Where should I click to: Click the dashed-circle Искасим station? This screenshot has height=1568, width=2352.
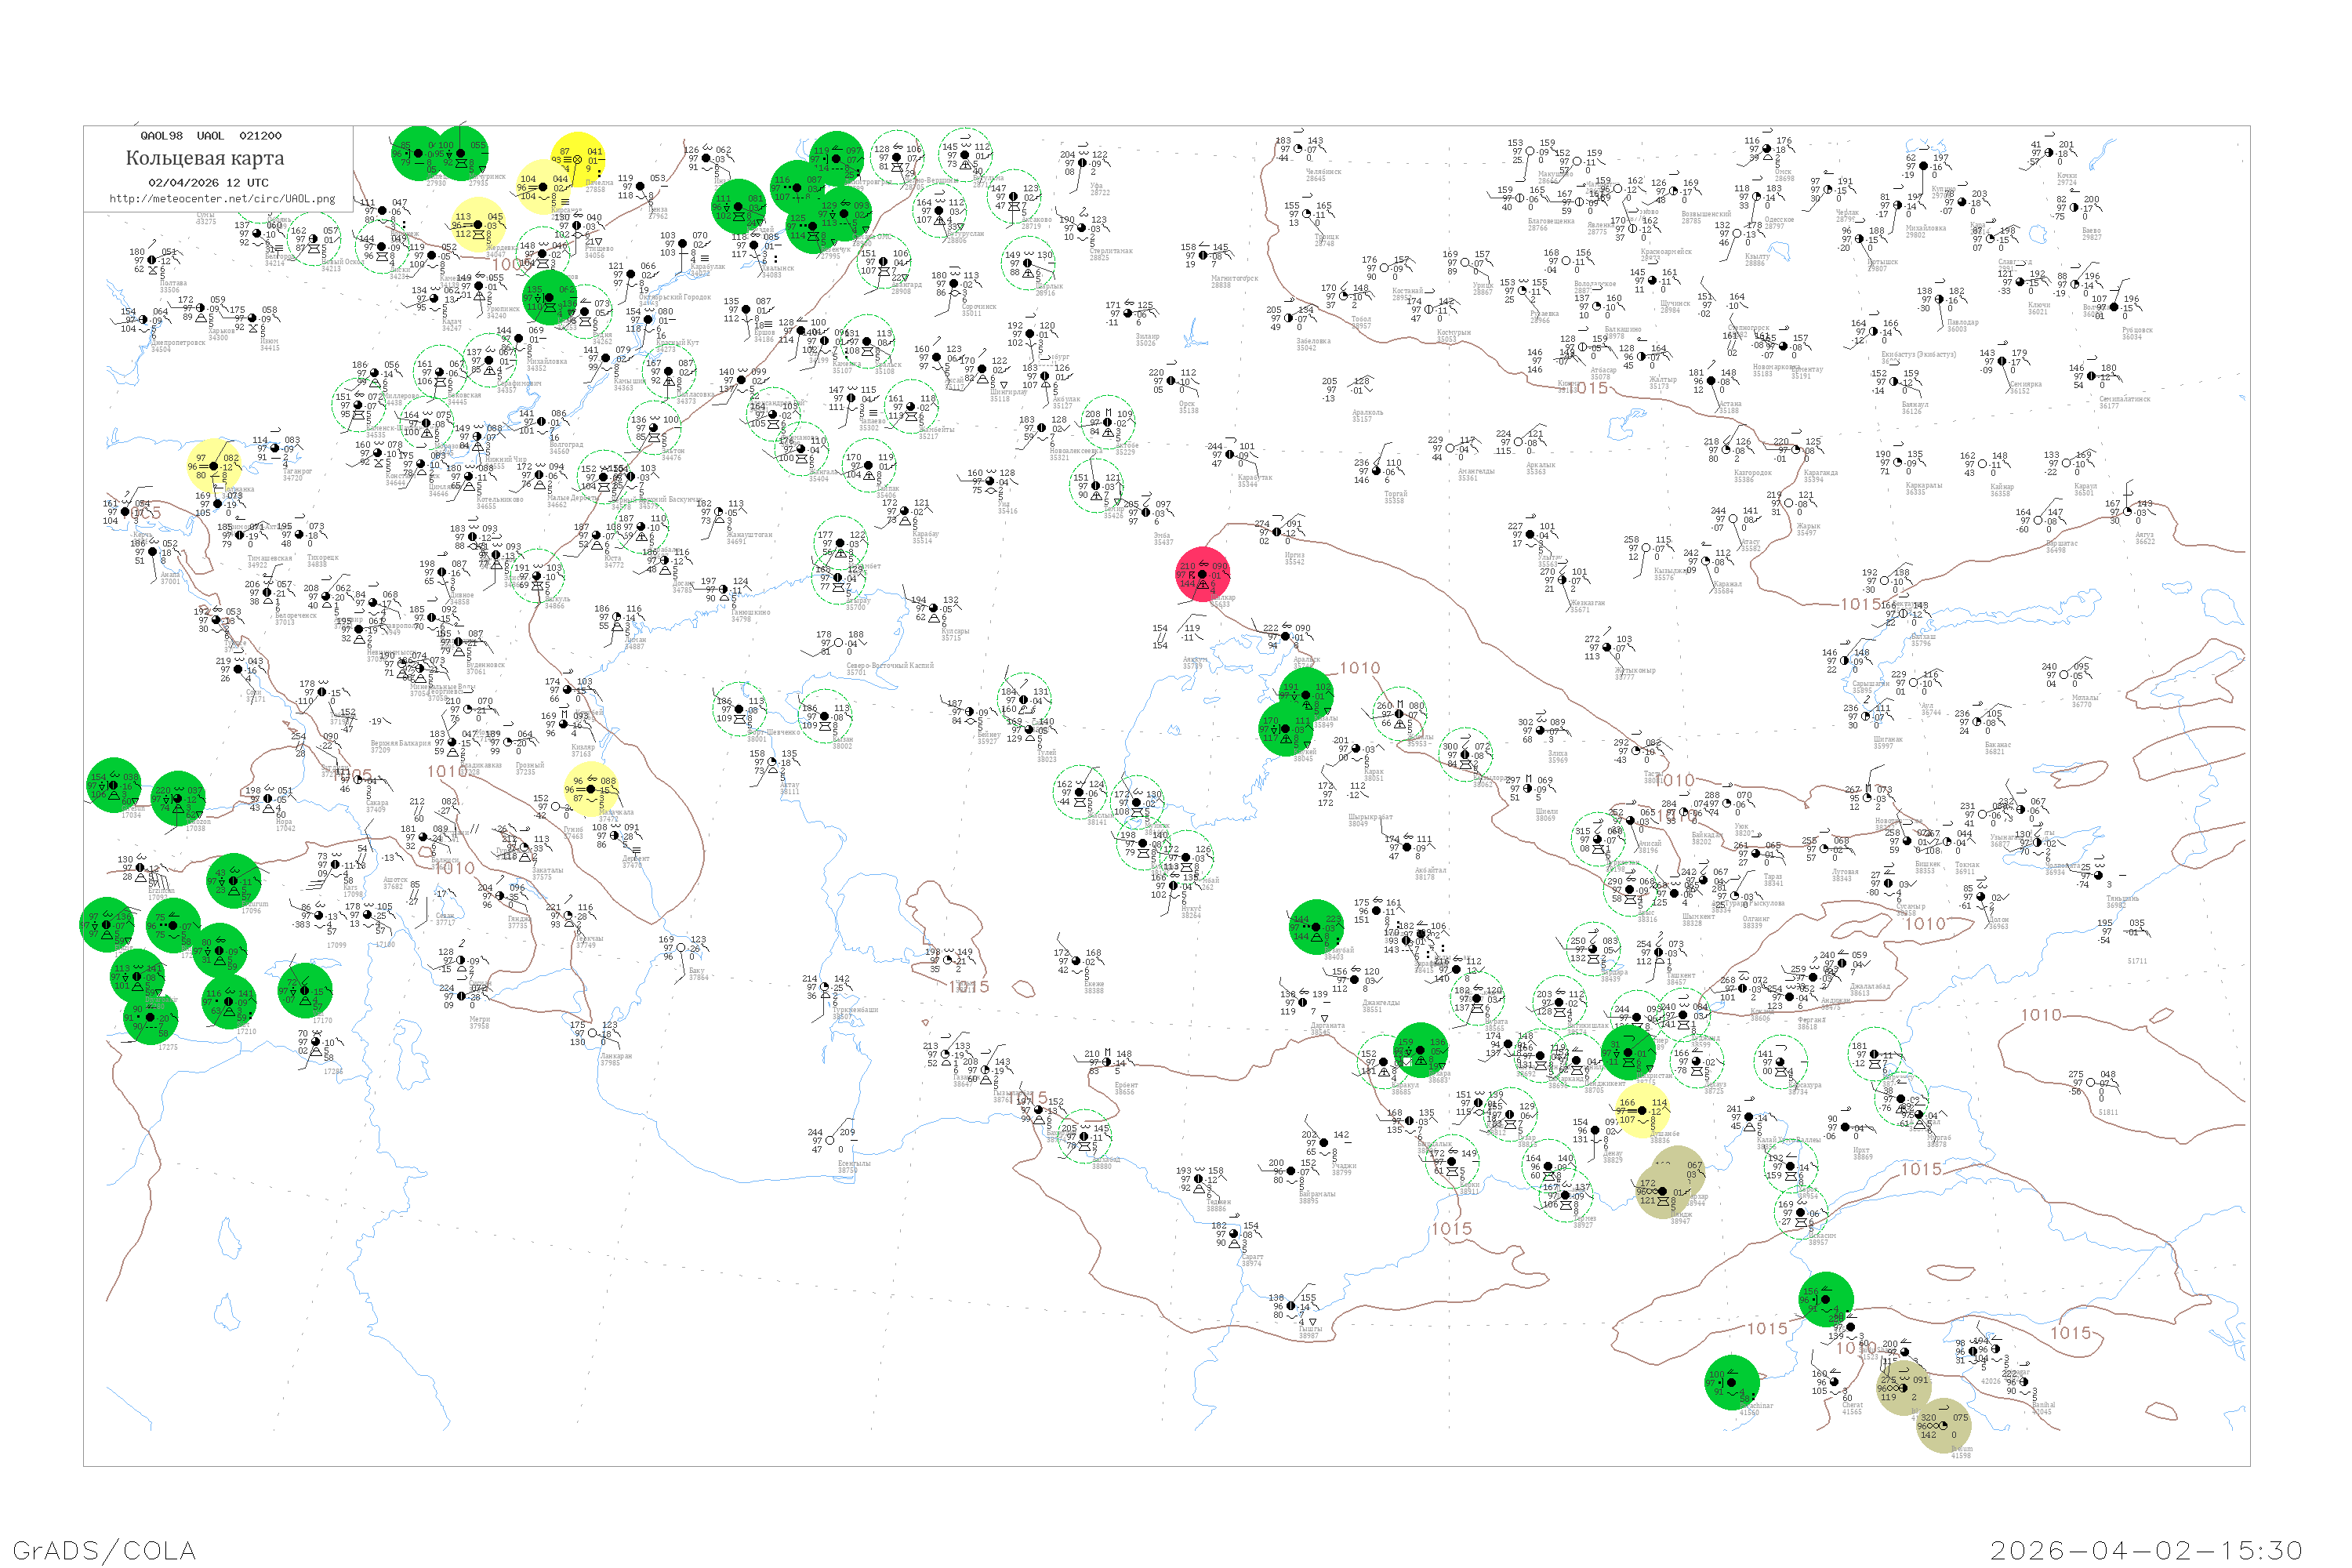(x=1801, y=1212)
